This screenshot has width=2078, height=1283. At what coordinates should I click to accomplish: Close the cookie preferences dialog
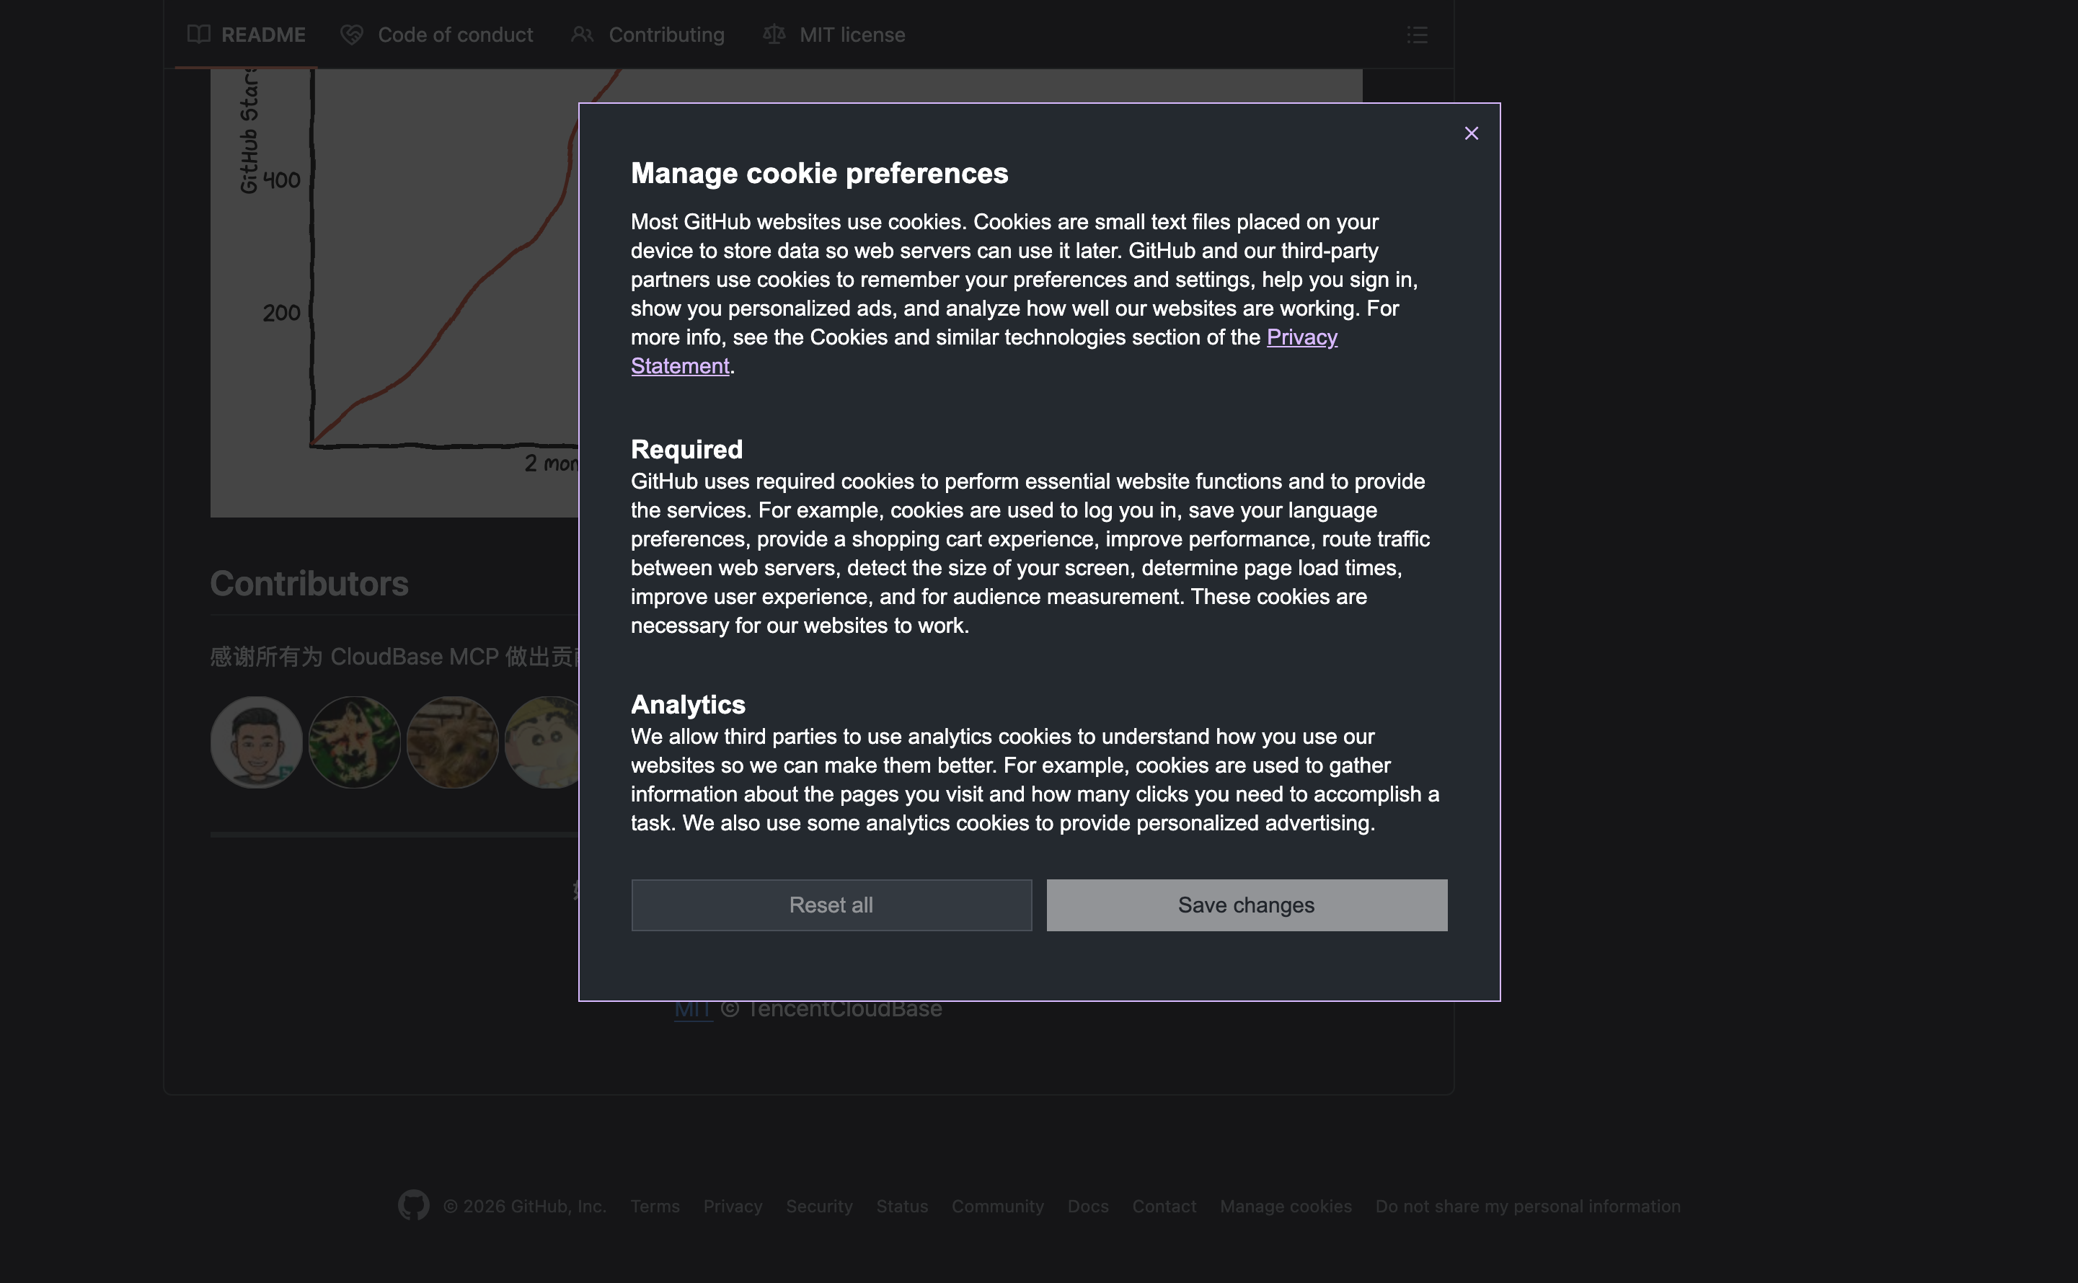click(1471, 133)
